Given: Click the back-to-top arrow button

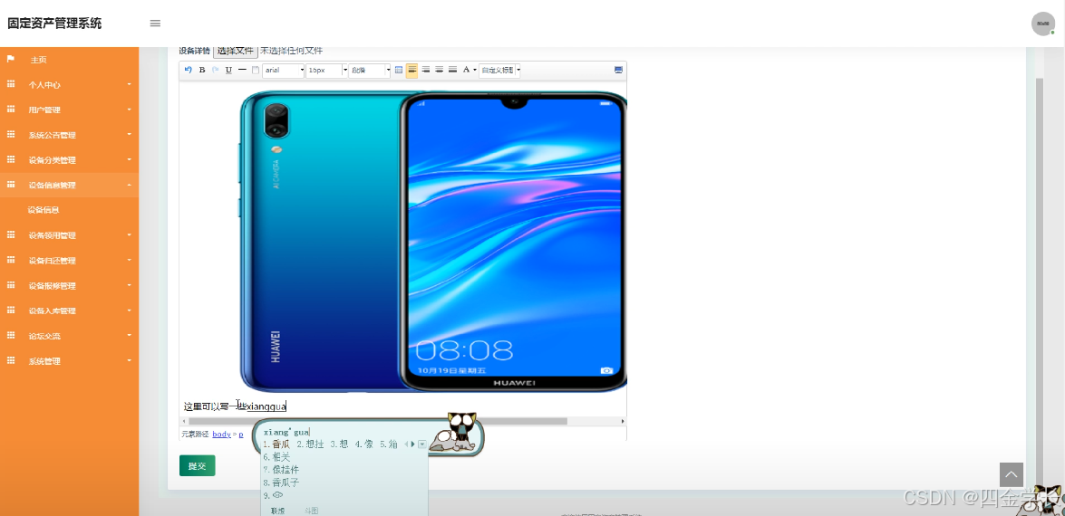Looking at the screenshot, I should [x=1011, y=474].
